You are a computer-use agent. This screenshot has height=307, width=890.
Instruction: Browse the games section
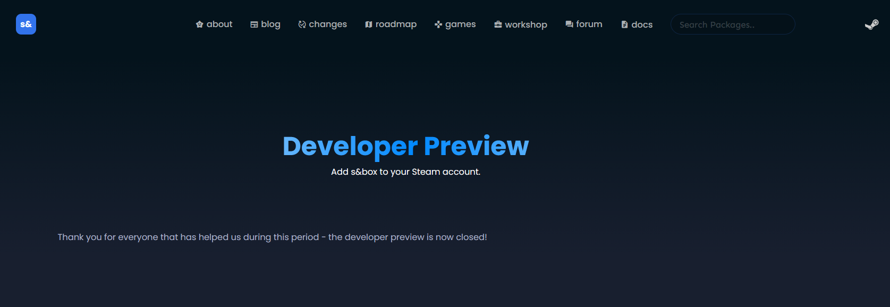point(455,24)
